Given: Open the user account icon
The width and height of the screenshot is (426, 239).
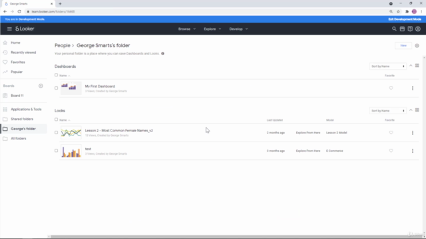Looking at the screenshot, I should [418, 29].
